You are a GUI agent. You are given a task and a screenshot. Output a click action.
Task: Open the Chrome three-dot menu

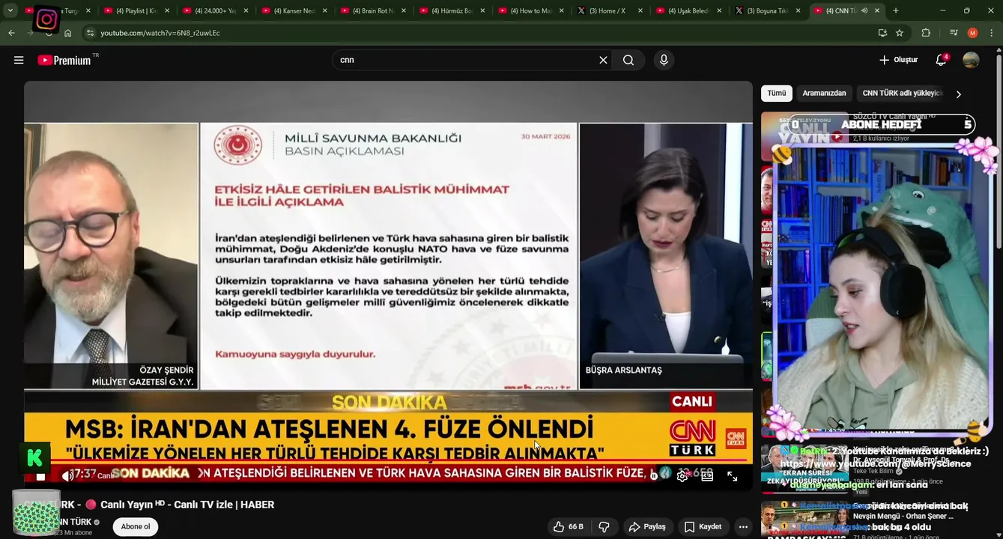[x=992, y=33]
